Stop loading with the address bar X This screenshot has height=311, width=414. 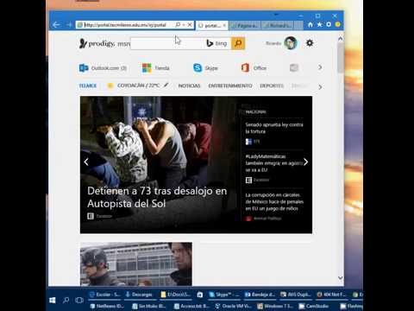[190, 25]
